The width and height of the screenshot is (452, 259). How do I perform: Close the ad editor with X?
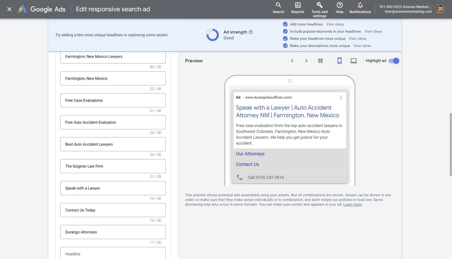click(9, 9)
